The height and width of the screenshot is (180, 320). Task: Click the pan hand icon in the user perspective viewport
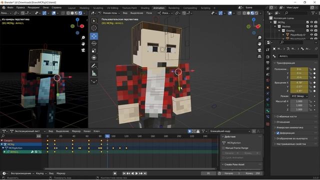259,44
